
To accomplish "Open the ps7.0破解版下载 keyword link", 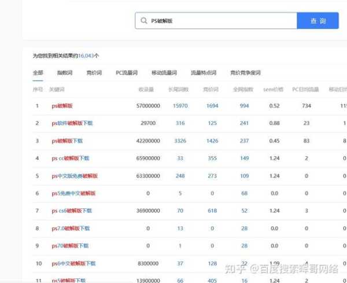I will (x=71, y=228).
